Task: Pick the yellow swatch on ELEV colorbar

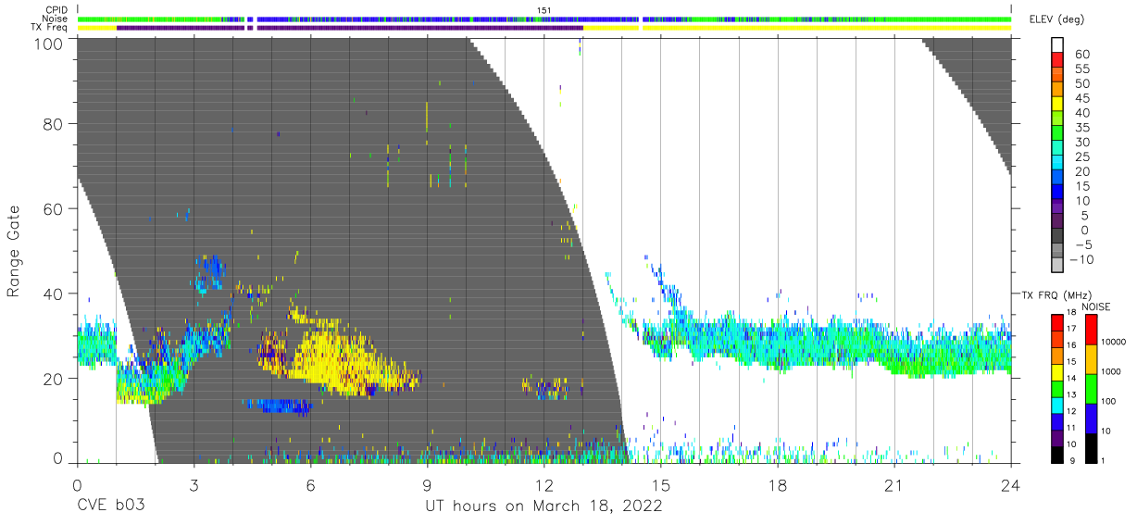Action: click(1057, 106)
